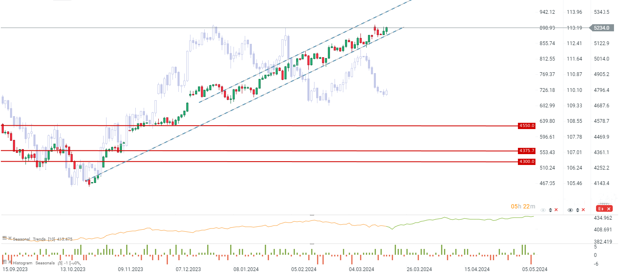Click the 113.96 value on the second scale
Viewport: 619px width, 279px height.
[574, 12]
